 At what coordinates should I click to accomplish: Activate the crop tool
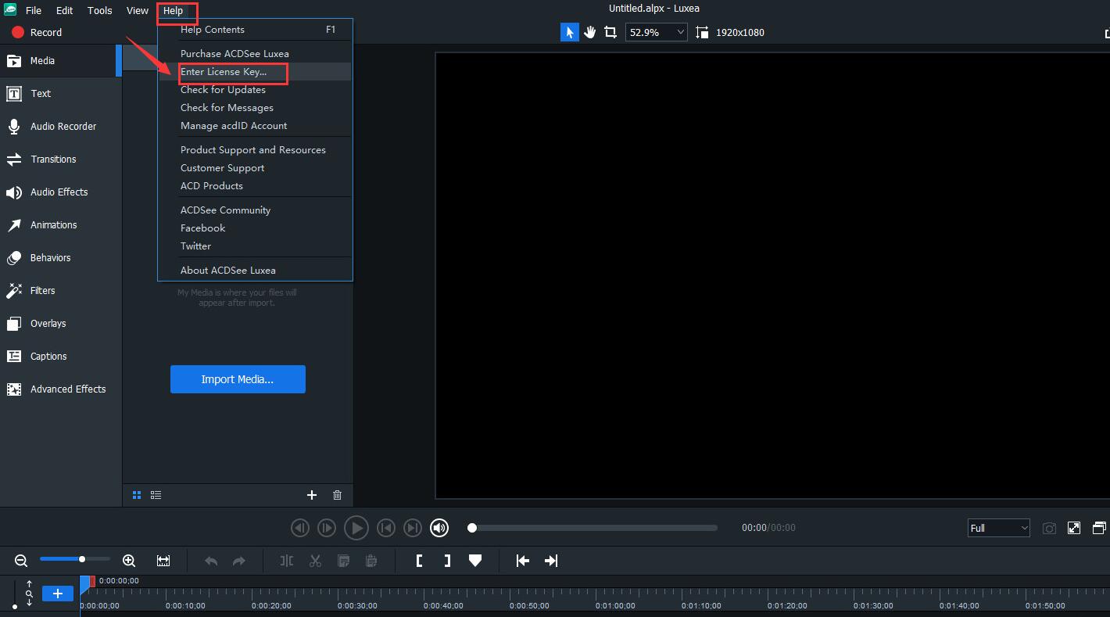click(x=610, y=32)
